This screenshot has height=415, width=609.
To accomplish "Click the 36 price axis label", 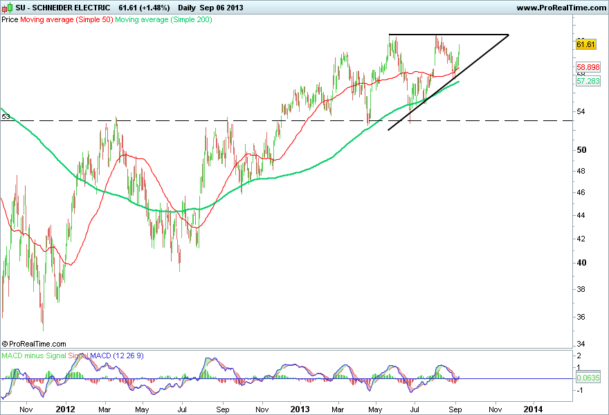I will point(581,317).
